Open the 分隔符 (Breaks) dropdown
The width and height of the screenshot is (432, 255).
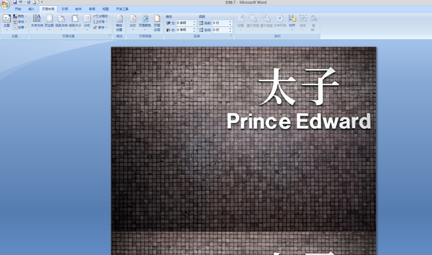[101, 16]
